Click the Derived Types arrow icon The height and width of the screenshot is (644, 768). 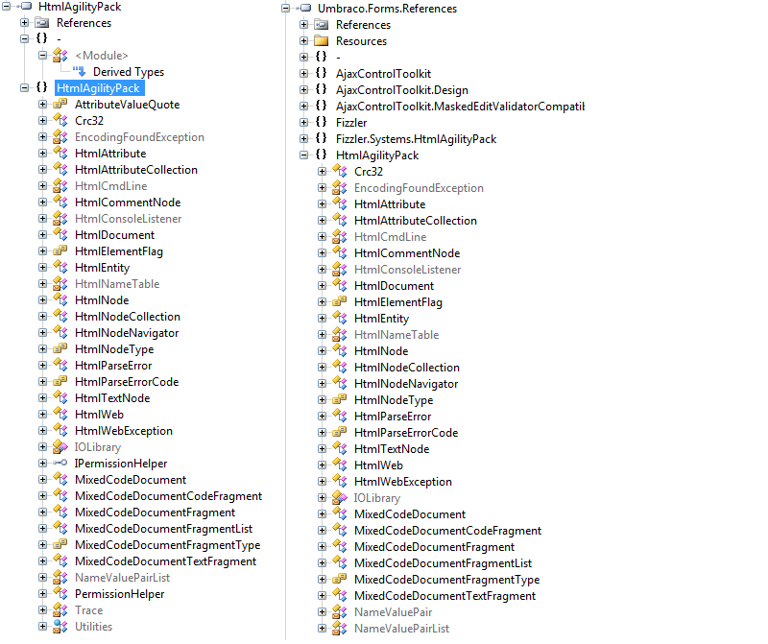tap(79, 71)
